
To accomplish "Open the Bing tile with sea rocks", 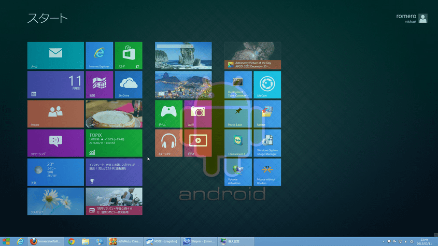I will tap(183, 55).
